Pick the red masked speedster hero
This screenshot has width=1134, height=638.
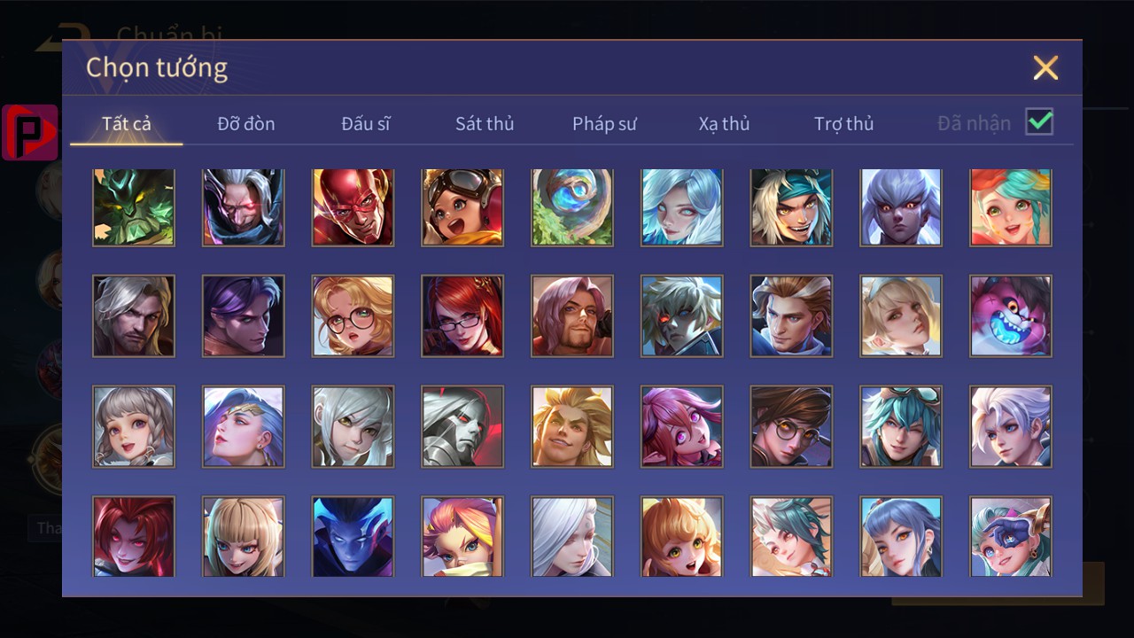[353, 207]
